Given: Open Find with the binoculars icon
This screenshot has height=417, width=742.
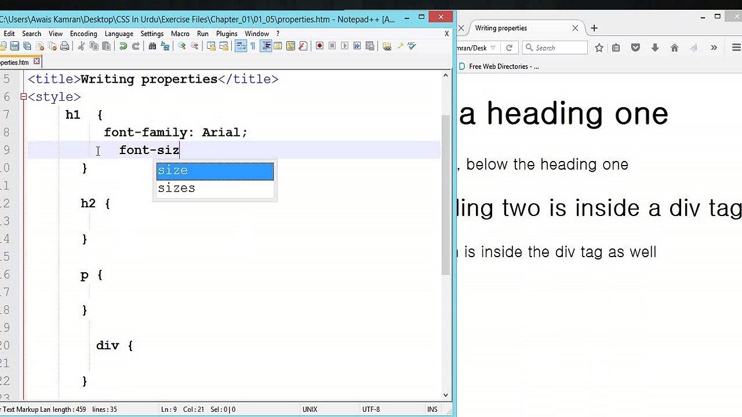Looking at the screenshot, I should click(152, 46).
